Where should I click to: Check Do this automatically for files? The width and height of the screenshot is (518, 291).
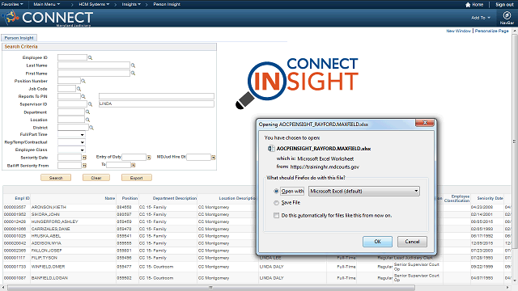tap(276, 216)
